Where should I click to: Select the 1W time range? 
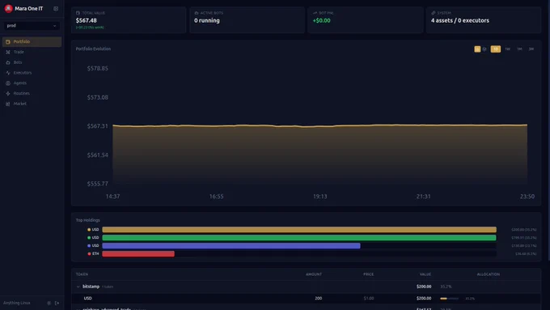(508, 49)
